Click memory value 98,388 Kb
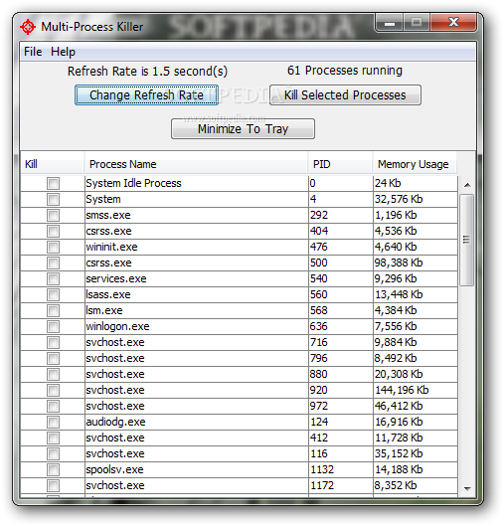Viewport: 504px width, 526px height. (399, 263)
